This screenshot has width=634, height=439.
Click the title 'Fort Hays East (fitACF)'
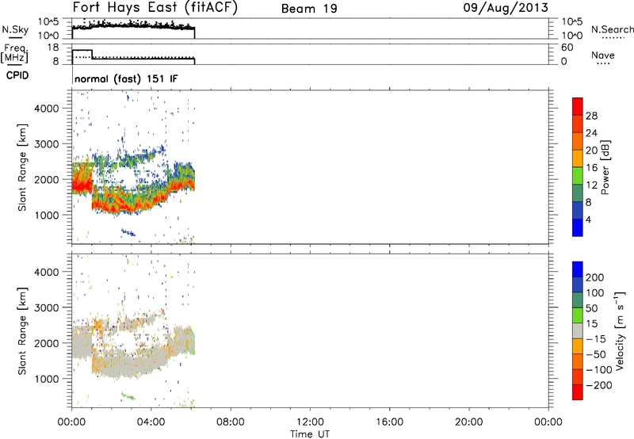(155, 8)
